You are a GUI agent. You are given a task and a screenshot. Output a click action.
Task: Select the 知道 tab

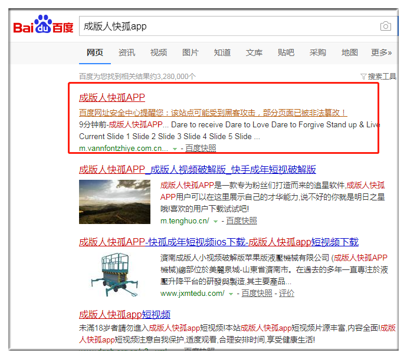click(x=222, y=52)
